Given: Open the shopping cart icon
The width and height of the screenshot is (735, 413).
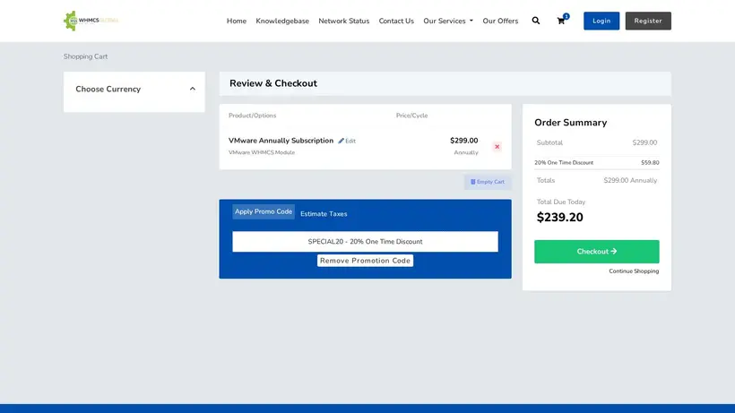Looking at the screenshot, I should coord(561,21).
